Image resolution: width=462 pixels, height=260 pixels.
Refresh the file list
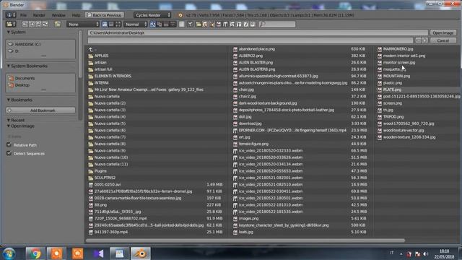[x=45, y=24]
